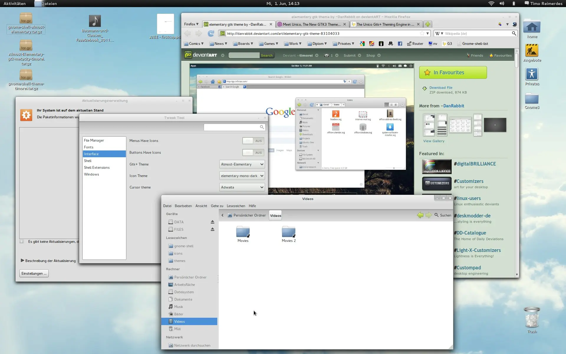Open the News bookmarks folder
This screenshot has width=566, height=354.
(x=218, y=44)
